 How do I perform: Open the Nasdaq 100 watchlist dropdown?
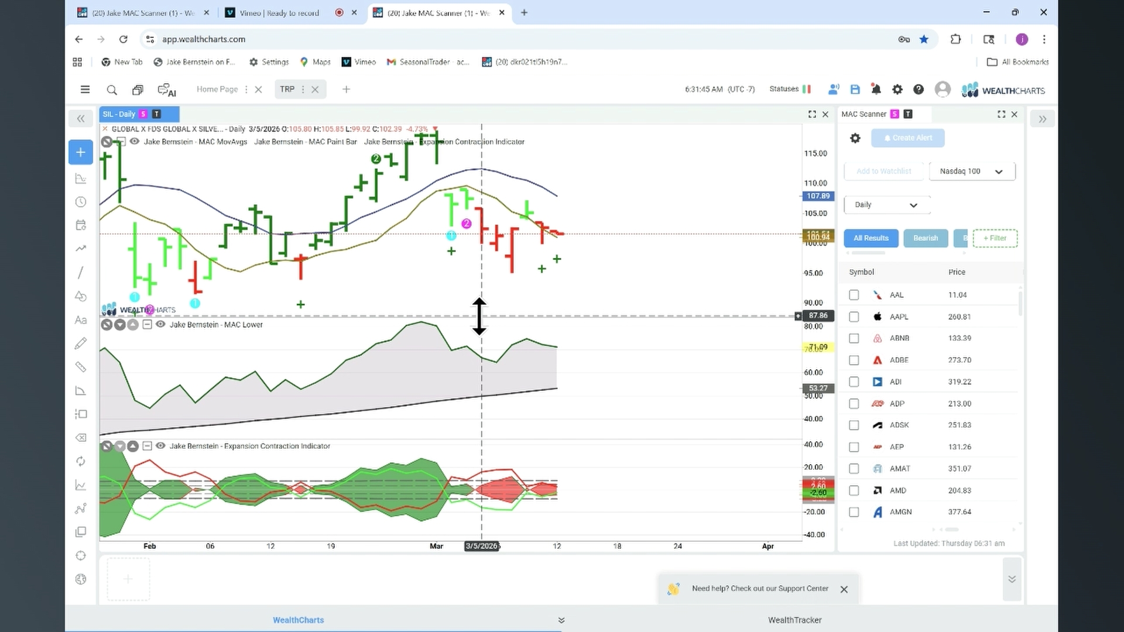point(972,171)
